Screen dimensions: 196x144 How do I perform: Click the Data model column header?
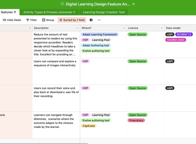(180, 28)
